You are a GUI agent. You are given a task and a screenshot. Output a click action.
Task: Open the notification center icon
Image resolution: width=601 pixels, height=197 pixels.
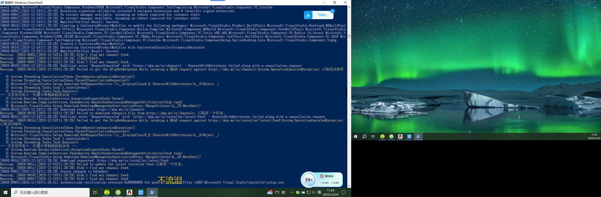click(344, 193)
